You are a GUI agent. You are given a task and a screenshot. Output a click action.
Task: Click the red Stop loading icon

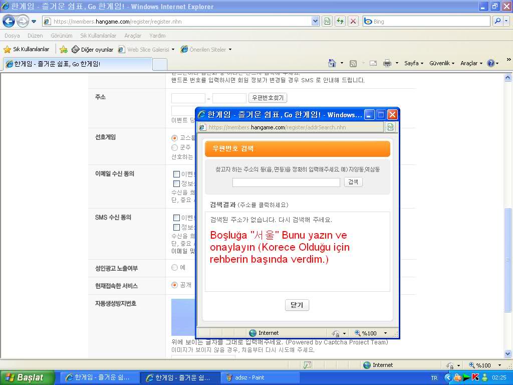tap(353, 21)
